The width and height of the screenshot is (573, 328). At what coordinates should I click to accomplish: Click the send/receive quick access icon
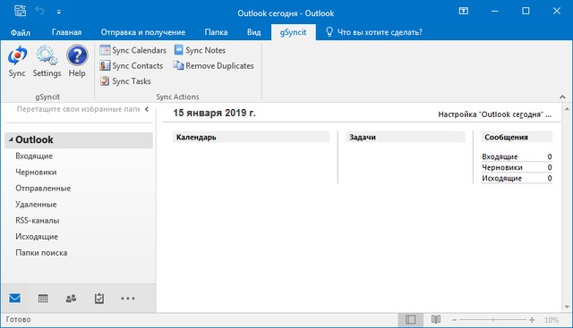point(20,11)
